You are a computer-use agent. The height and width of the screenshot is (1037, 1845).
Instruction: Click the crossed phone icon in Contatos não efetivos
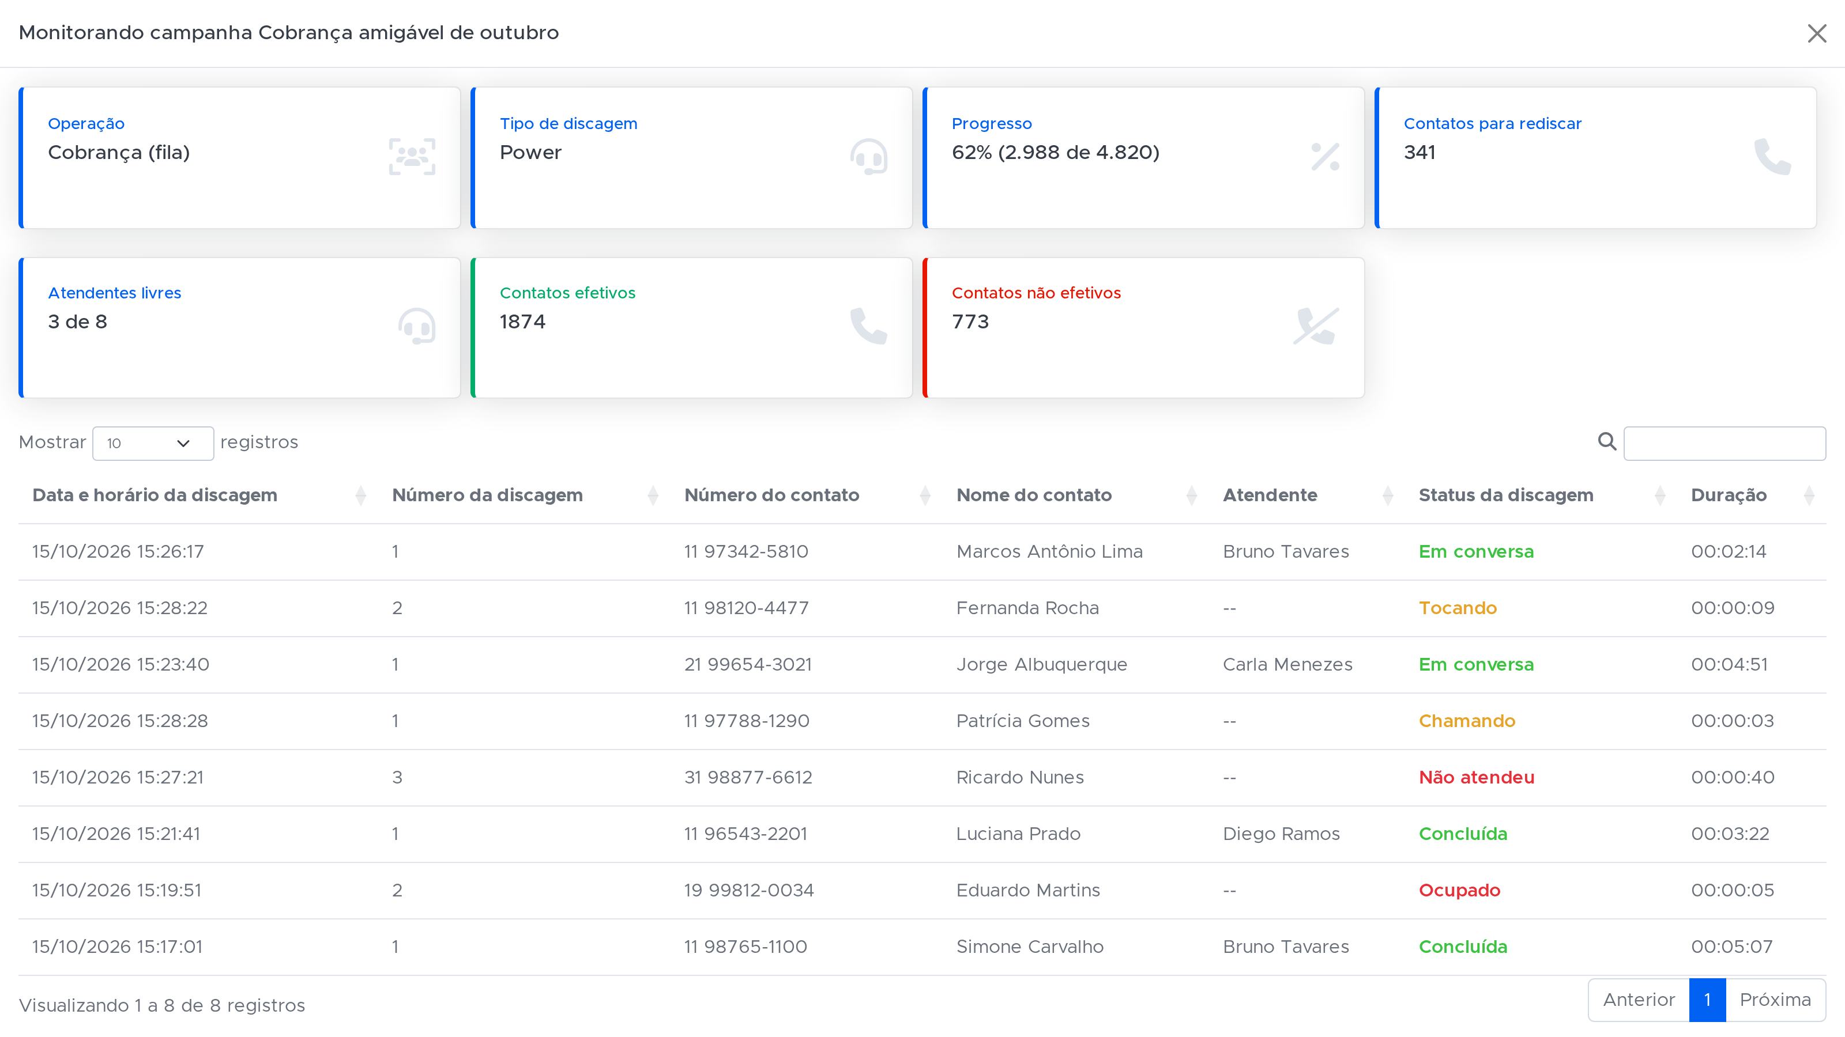pos(1316,326)
